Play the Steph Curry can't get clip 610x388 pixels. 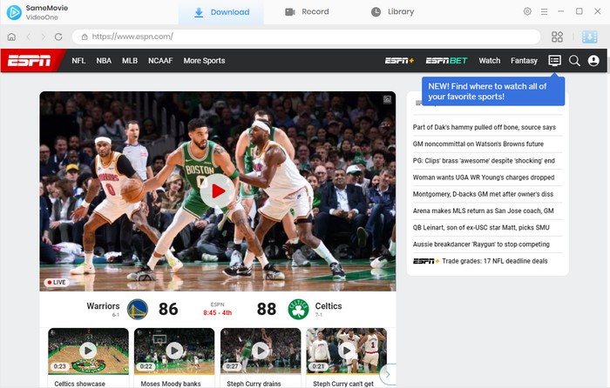pos(347,351)
